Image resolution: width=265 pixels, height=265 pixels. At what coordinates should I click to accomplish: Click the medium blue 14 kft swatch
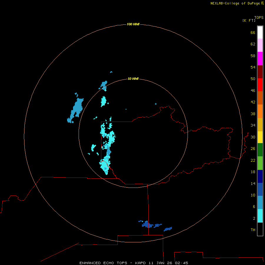(260, 189)
